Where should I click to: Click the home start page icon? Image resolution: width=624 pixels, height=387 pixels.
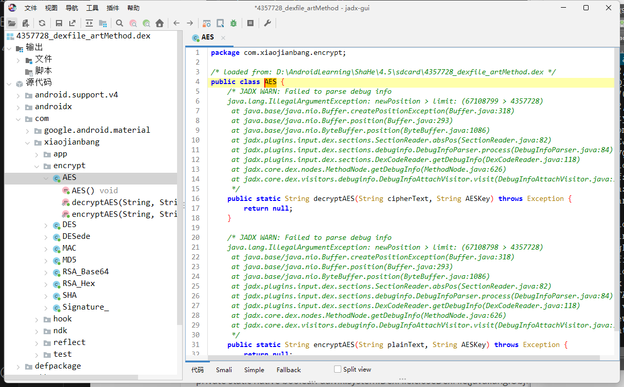160,23
